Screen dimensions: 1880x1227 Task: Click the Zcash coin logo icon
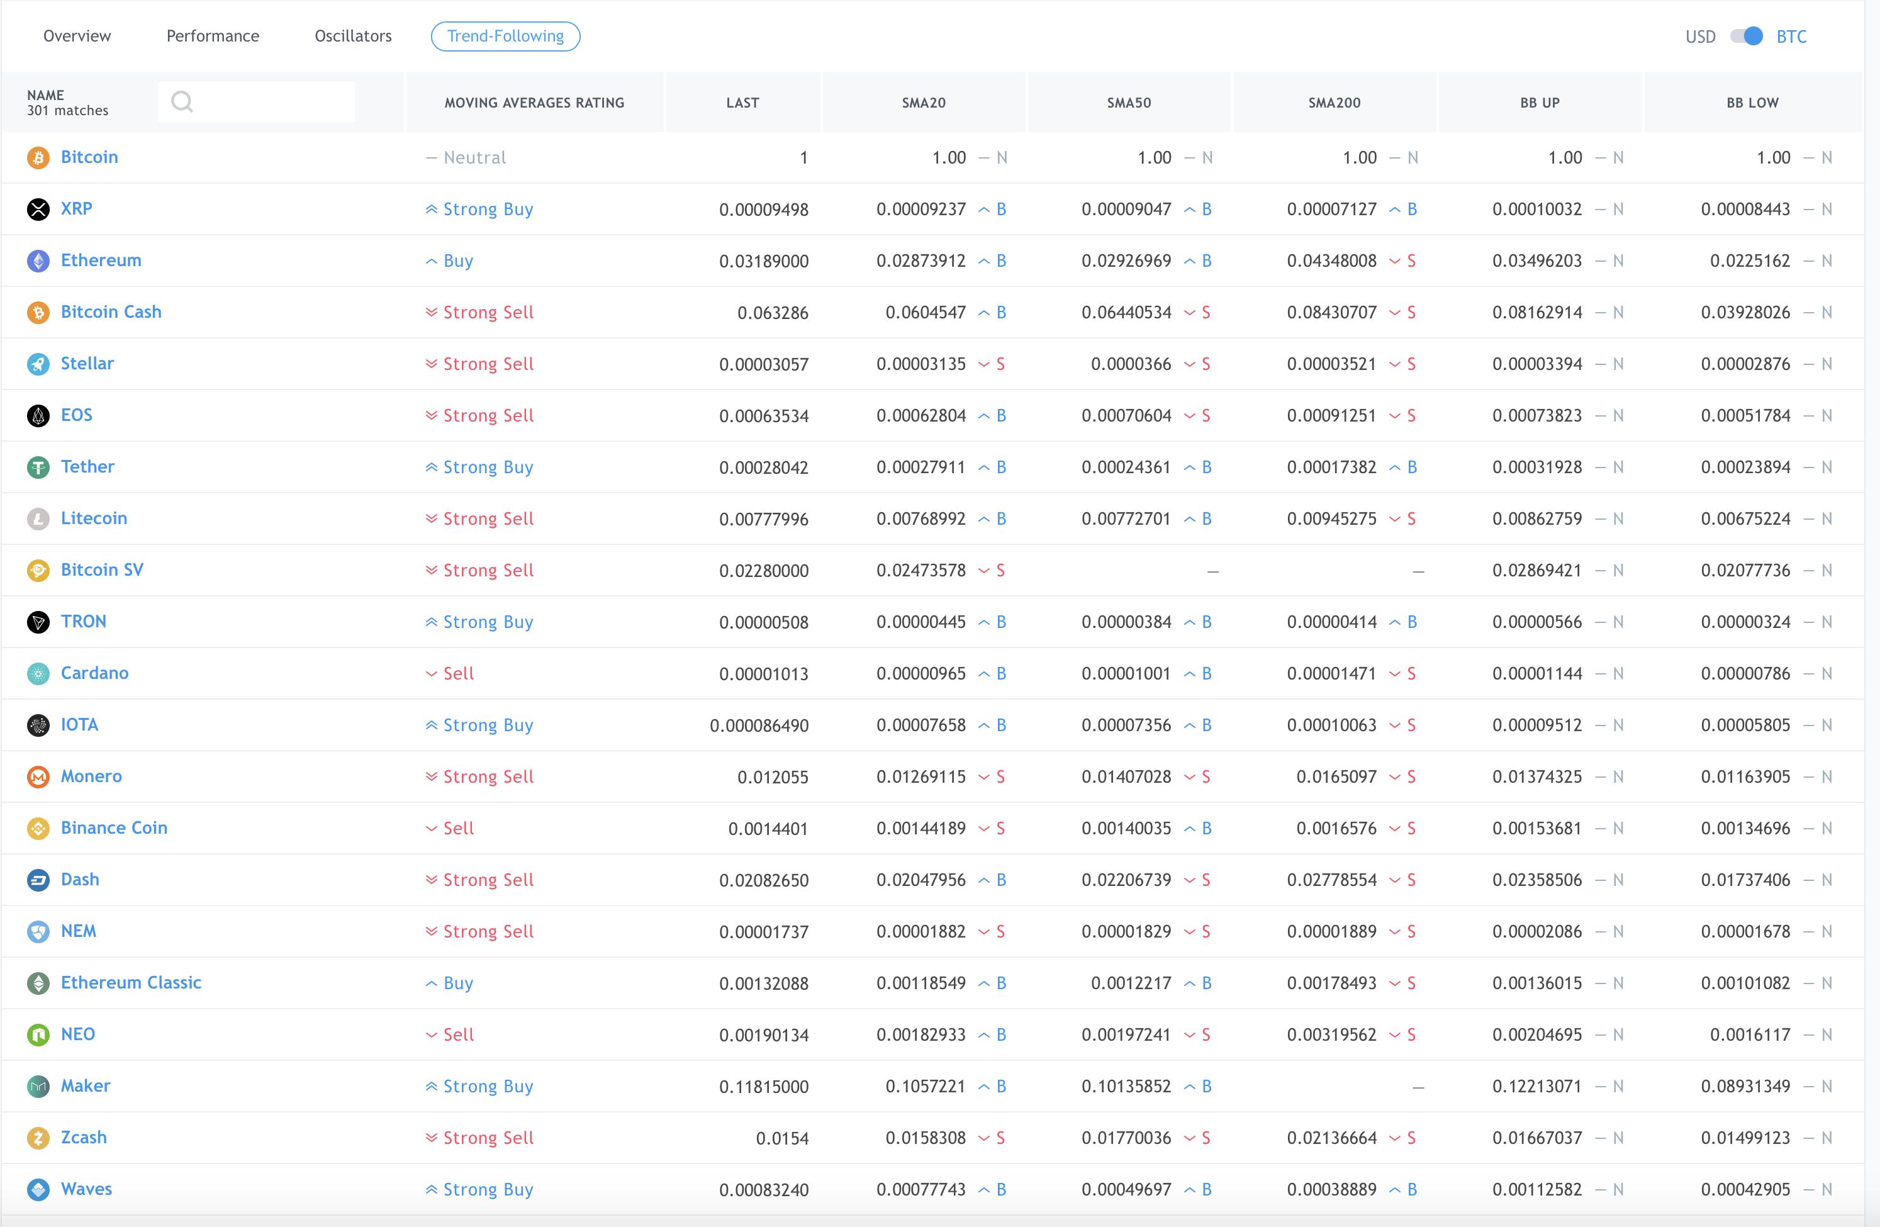click(38, 1138)
